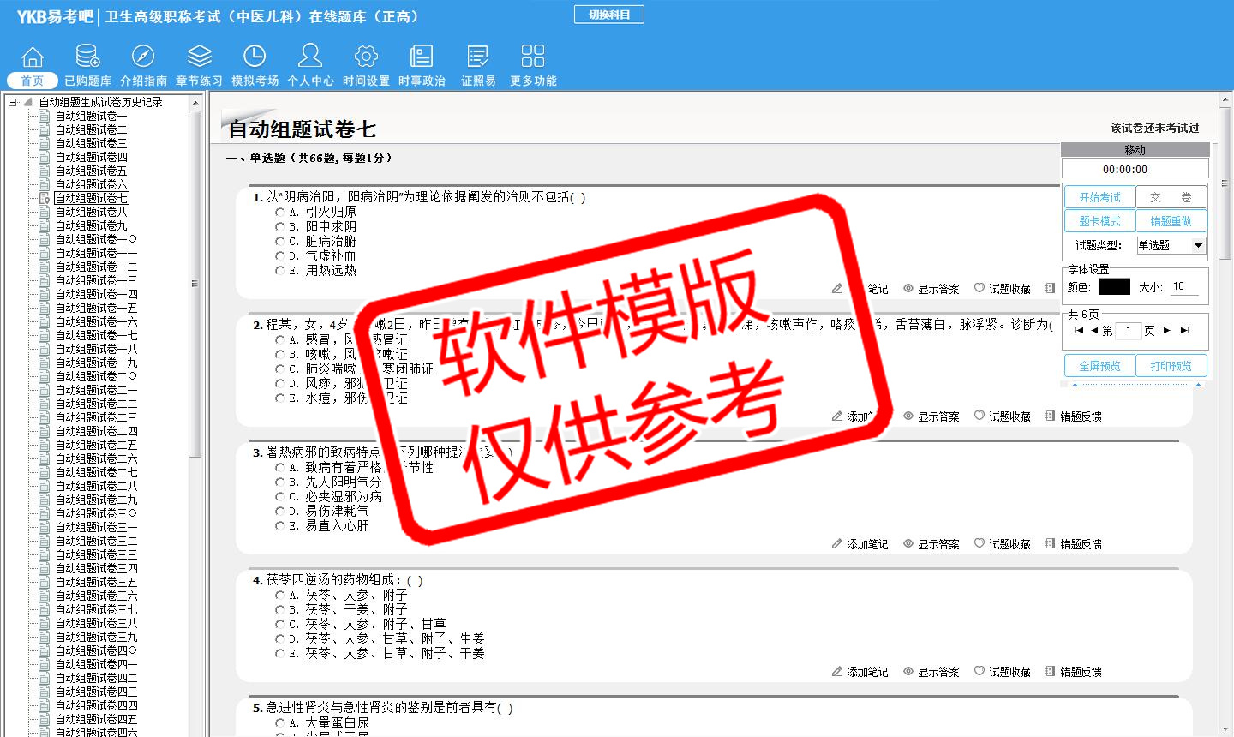Screen dimensions: 1234x737
Task: Open the 时事政治 news icon
Action: point(422,57)
